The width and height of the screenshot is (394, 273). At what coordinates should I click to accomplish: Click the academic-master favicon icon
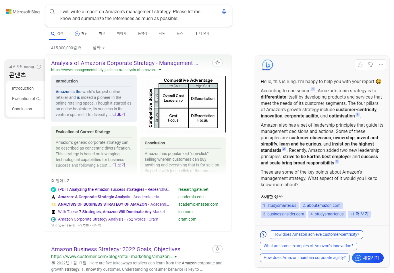53,205
